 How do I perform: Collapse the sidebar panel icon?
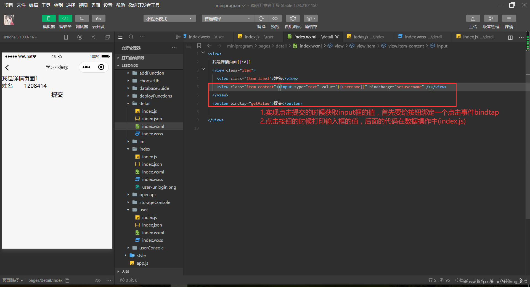(x=178, y=37)
